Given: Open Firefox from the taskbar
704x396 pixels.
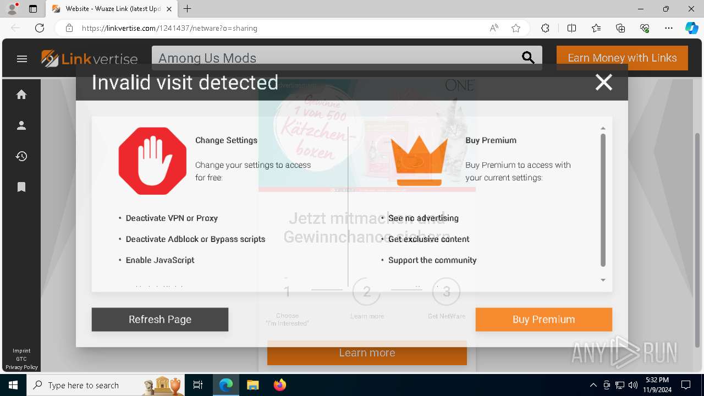Looking at the screenshot, I should pyautogui.click(x=280, y=385).
